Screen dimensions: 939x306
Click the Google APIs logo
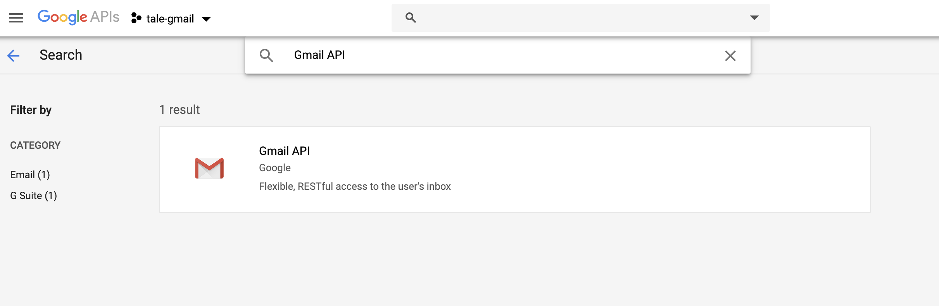[78, 17]
